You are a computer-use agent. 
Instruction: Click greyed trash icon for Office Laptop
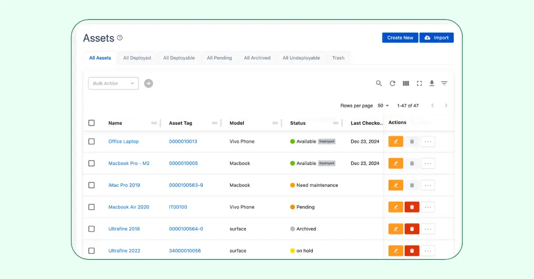[412, 141]
